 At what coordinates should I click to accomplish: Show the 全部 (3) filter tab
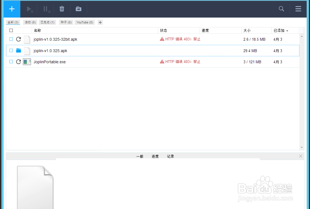click(x=13, y=22)
